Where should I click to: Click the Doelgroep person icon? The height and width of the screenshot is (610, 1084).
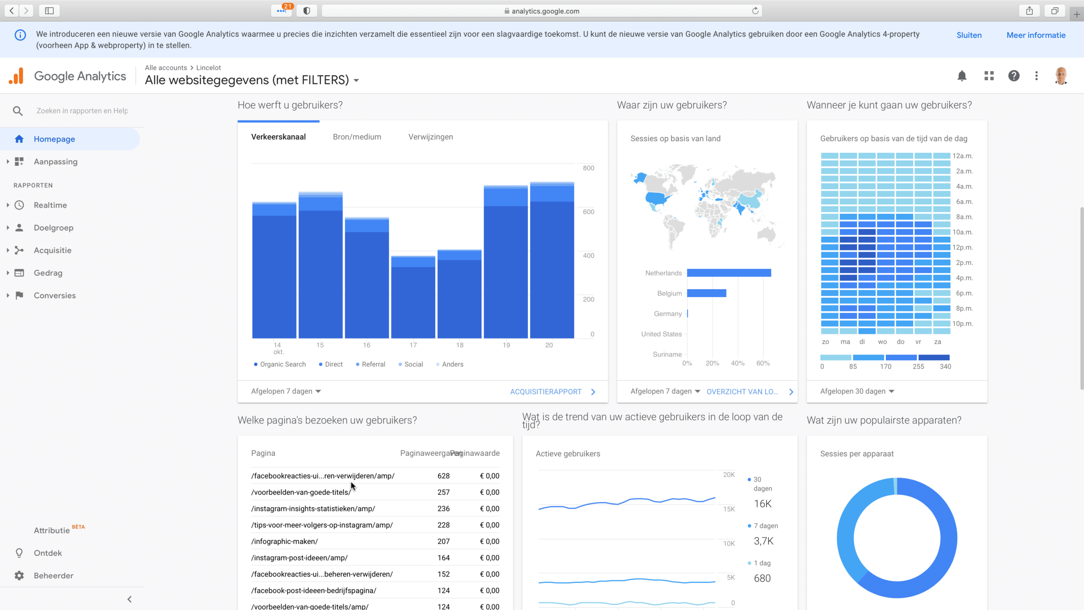pos(19,227)
